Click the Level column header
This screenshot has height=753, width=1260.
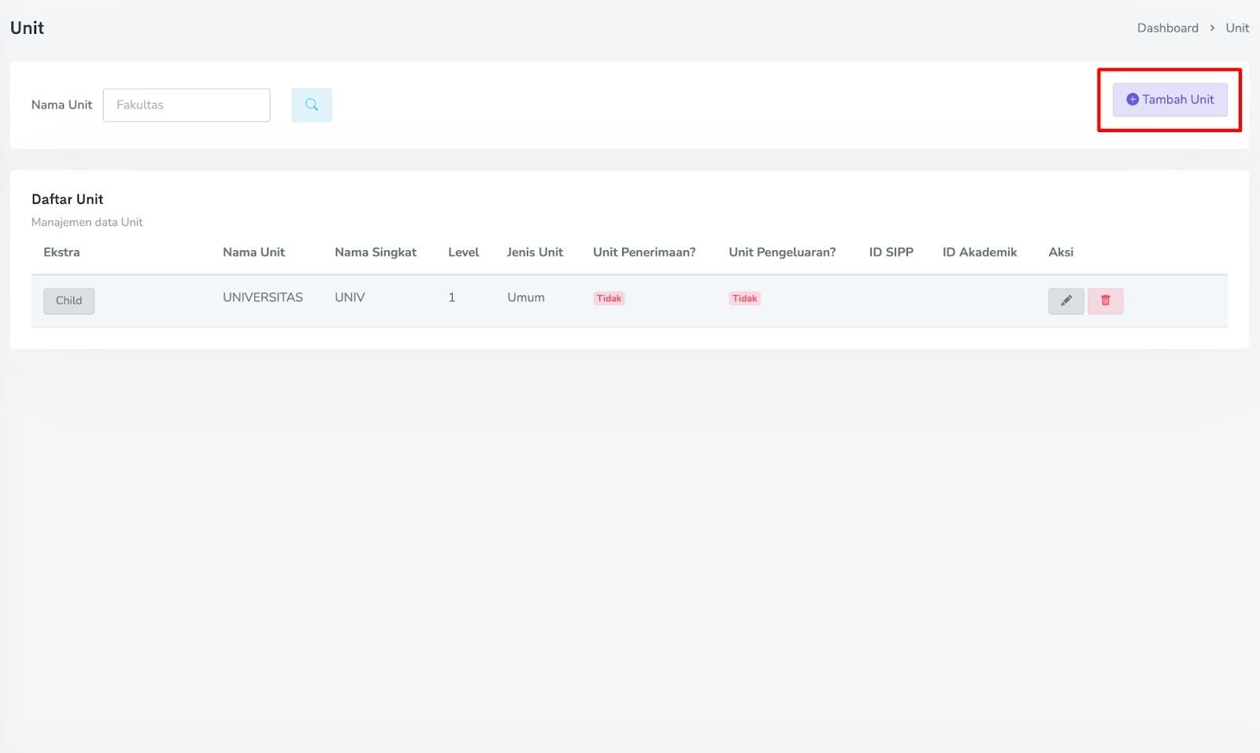tap(463, 253)
